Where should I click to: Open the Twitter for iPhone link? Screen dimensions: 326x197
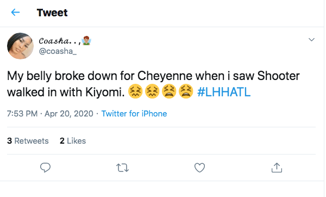click(x=134, y=114)
